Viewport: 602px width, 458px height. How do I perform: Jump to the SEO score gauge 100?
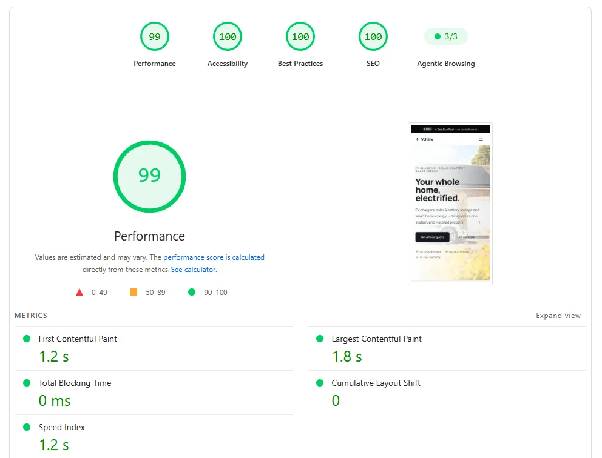tap(373, 36)
